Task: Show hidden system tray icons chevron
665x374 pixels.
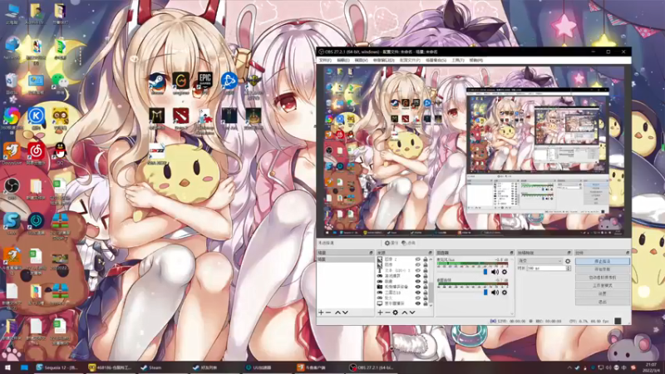Action: click(569, 367)
